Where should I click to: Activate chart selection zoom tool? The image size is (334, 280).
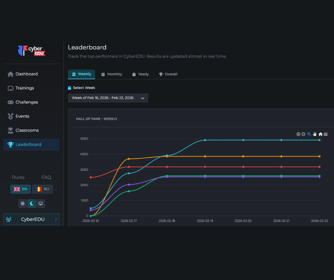[x=309, y=134]
